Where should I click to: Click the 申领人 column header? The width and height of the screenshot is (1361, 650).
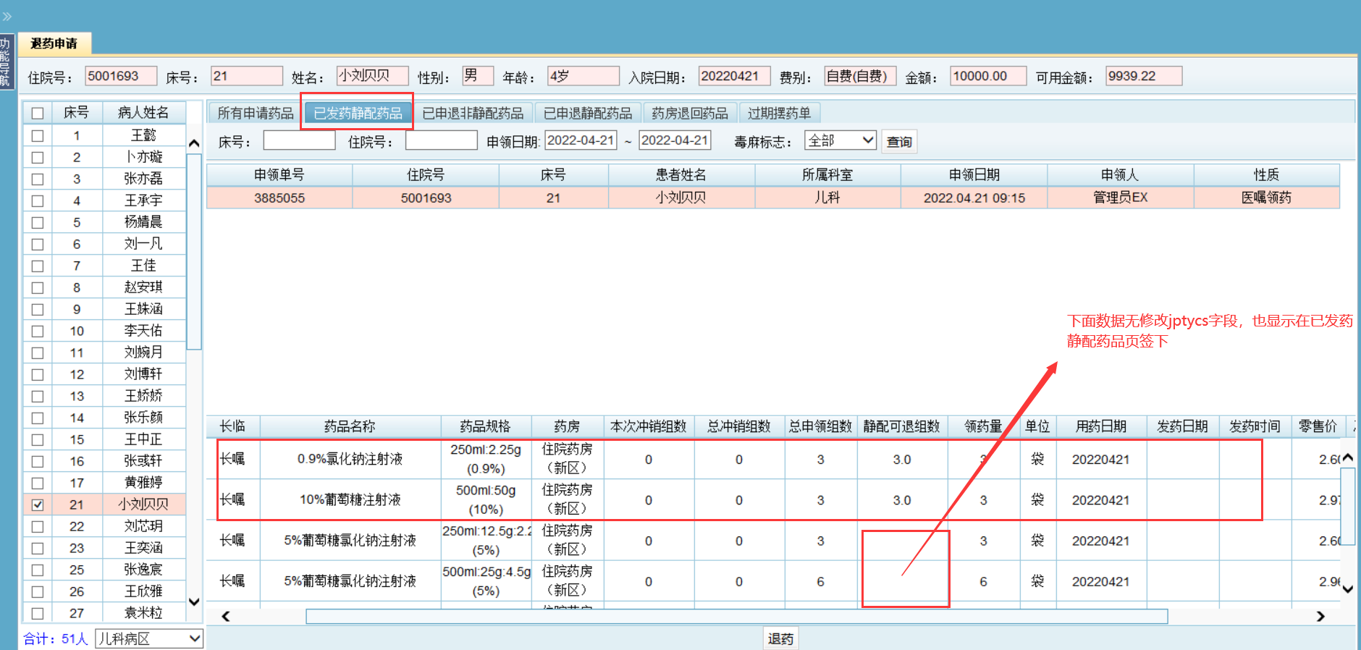pos(1120,175)
